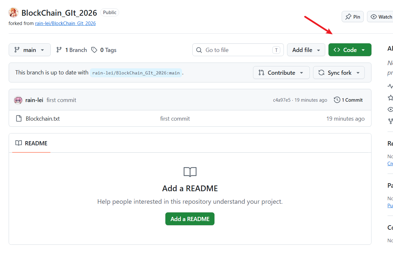Expand the Add file dropdown

(x=306, y=50)
